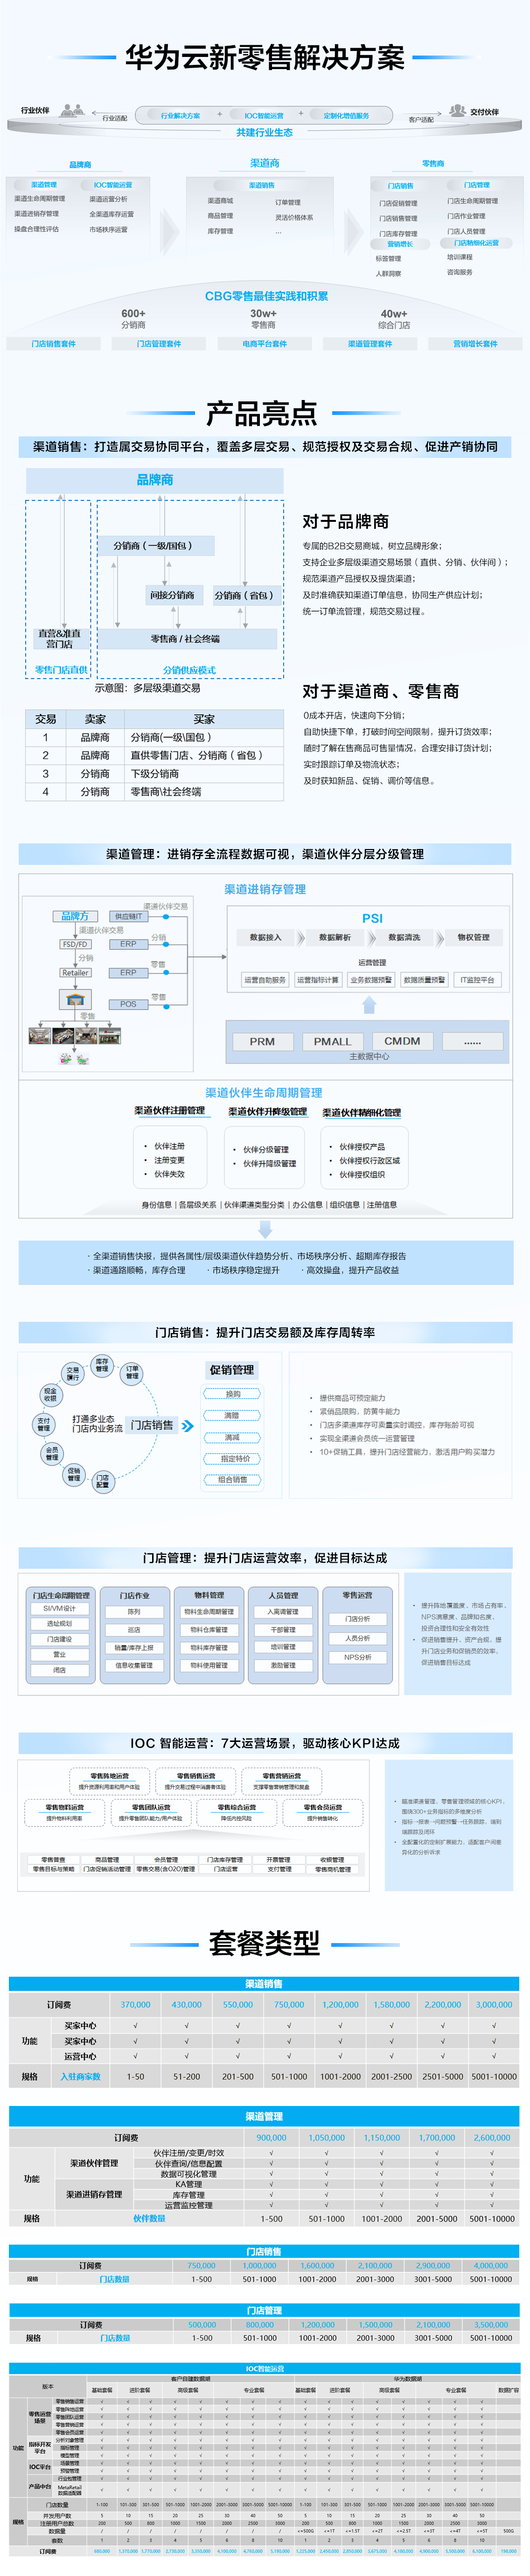Click 业务数据预警 box

[x=371, y=980]
